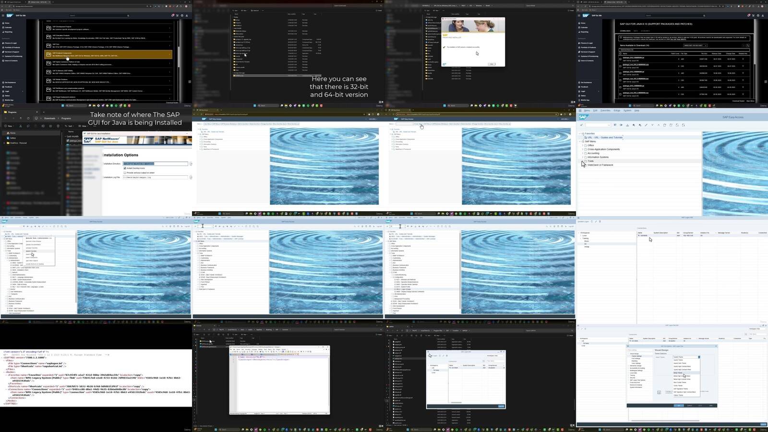This screenshot has width=768, height=432.
Task: Open user profile icon on SAP GUI Java download page
Action: tap(763, 15)
